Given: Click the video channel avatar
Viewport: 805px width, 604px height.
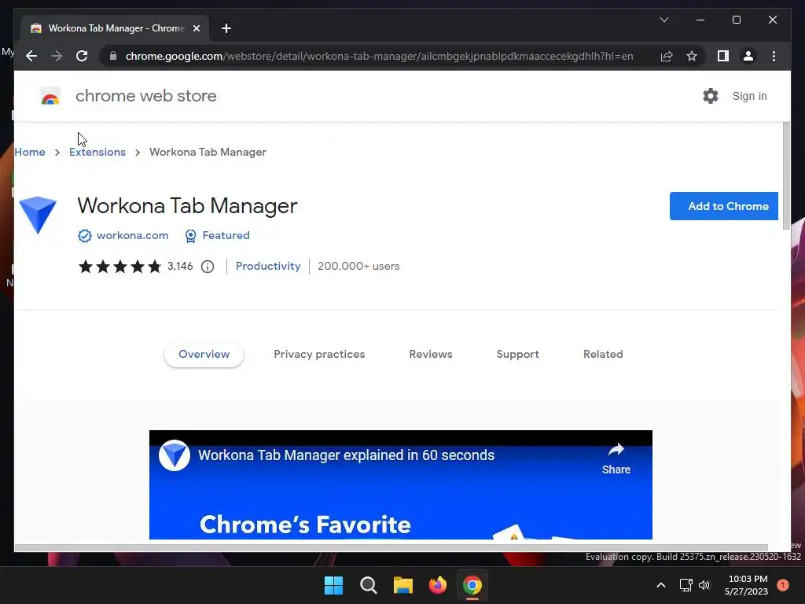Looking at the screenshot, I should (175, 455).
